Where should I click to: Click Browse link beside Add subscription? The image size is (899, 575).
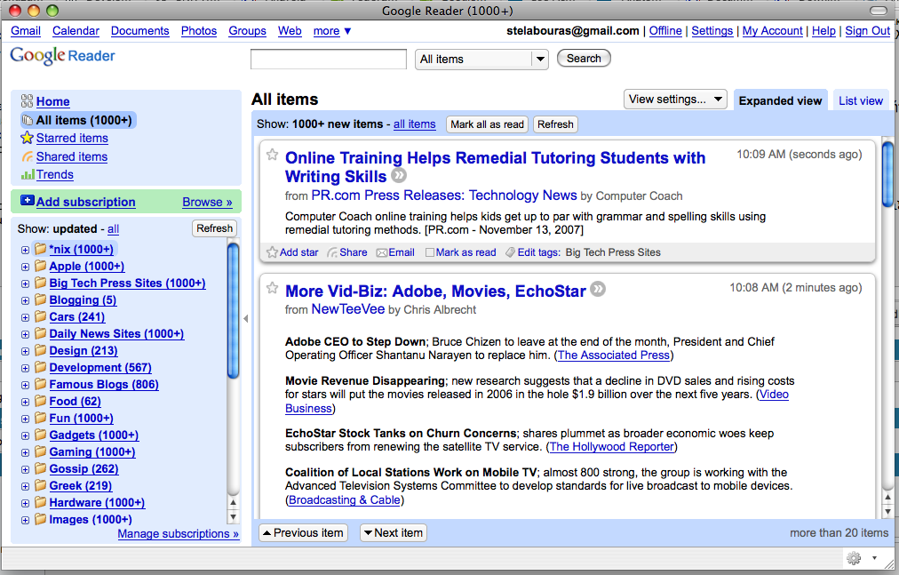207,202
